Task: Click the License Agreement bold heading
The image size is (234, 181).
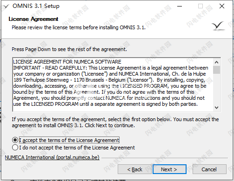Action: pos(33,19)
